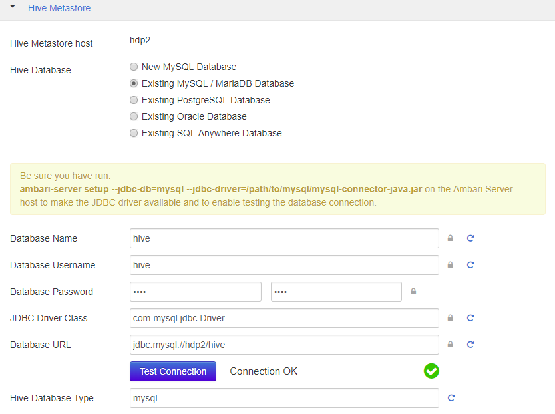Focus the Database Username field
This screenshot has width=555, height=414.
284,265
